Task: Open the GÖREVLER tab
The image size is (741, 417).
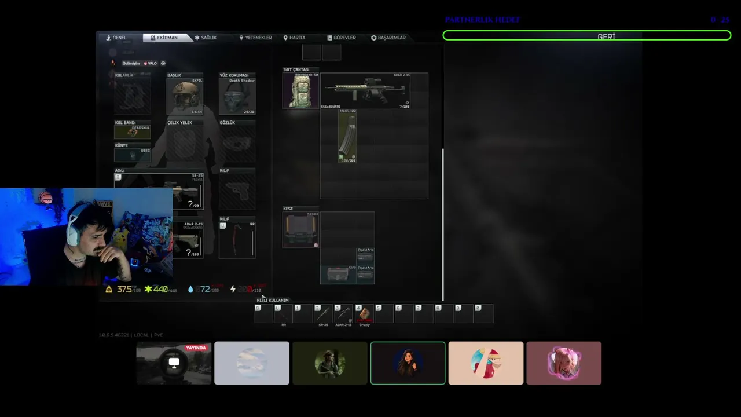Action: (x=342, y=38)
